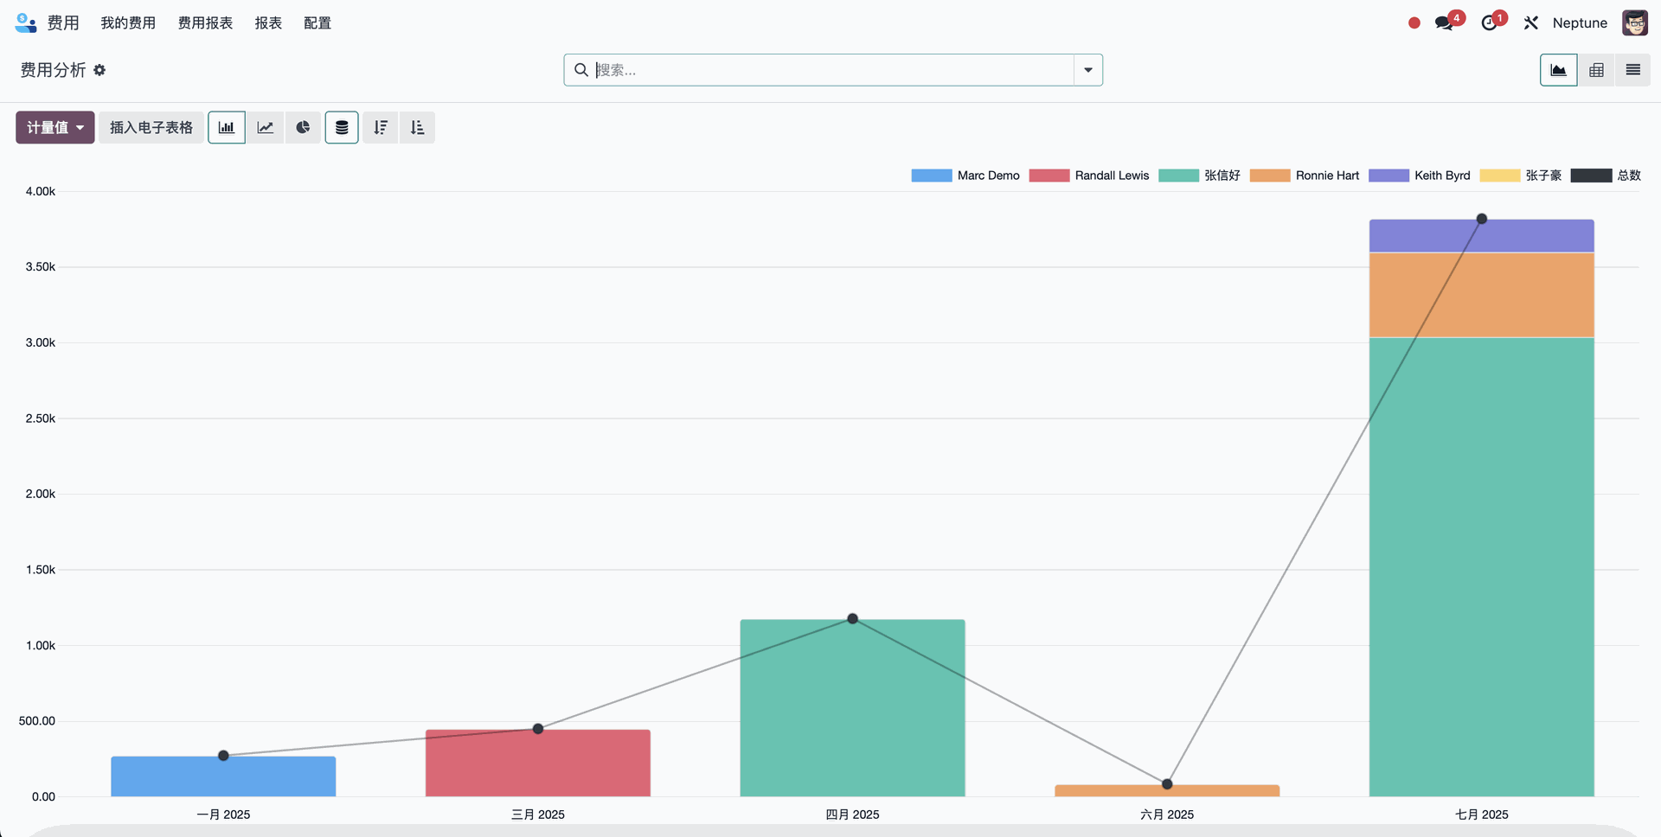The image size is (1661, 837).
Task: Click the Neptune company name
Action: 1580,23
